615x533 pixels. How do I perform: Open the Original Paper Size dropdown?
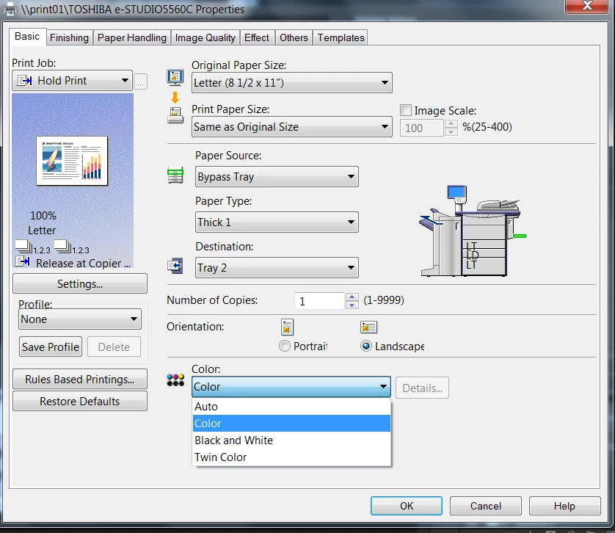pyautogui.click(x=291, y=82)
